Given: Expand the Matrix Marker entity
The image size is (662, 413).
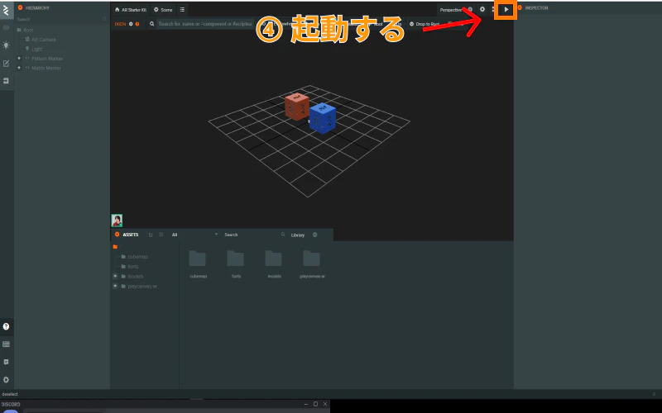Looking at the screenshot, I should pyautogui.click(x=18, y=68).
